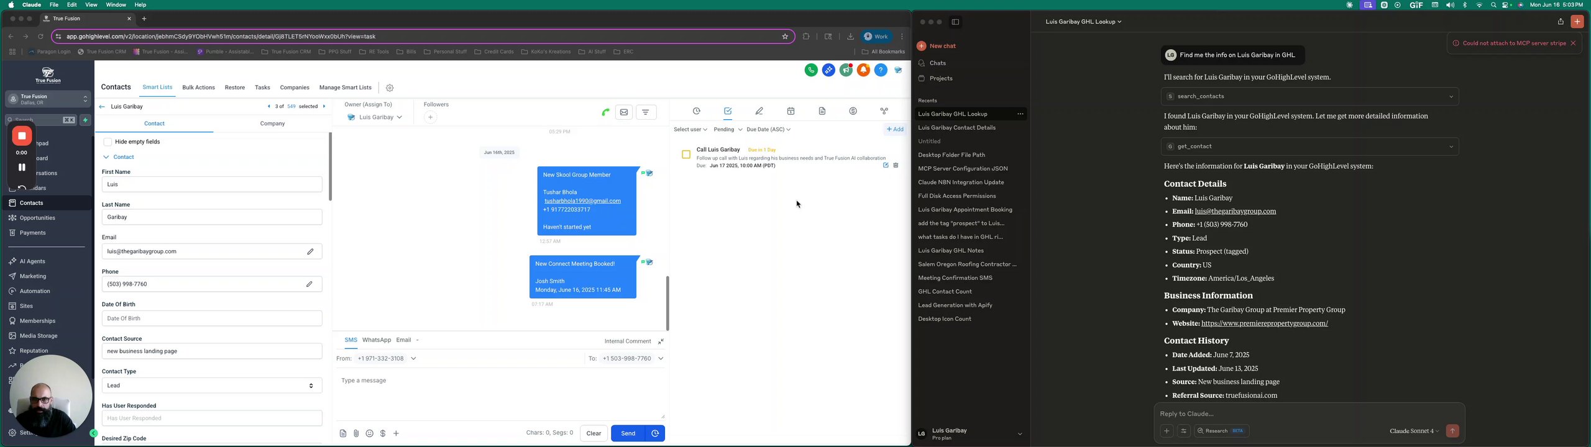Image resolution: width=1591 pixels, height=447 pixels.
Task: Open the Documents tab icon
Action: (x=822, y=111)
